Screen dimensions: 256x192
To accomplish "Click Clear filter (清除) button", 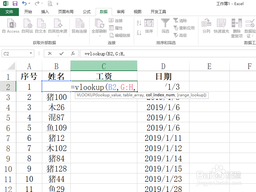I will pyautogui.click(x=180, y=20).
